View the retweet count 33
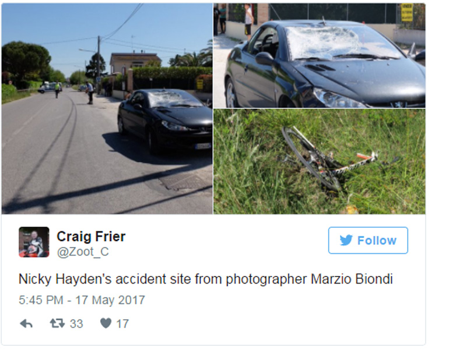 coord(76,324)
